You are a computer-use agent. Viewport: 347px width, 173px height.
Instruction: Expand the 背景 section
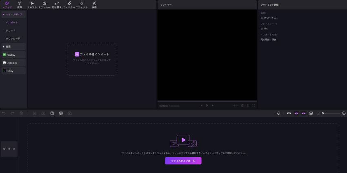click(13, 46)
